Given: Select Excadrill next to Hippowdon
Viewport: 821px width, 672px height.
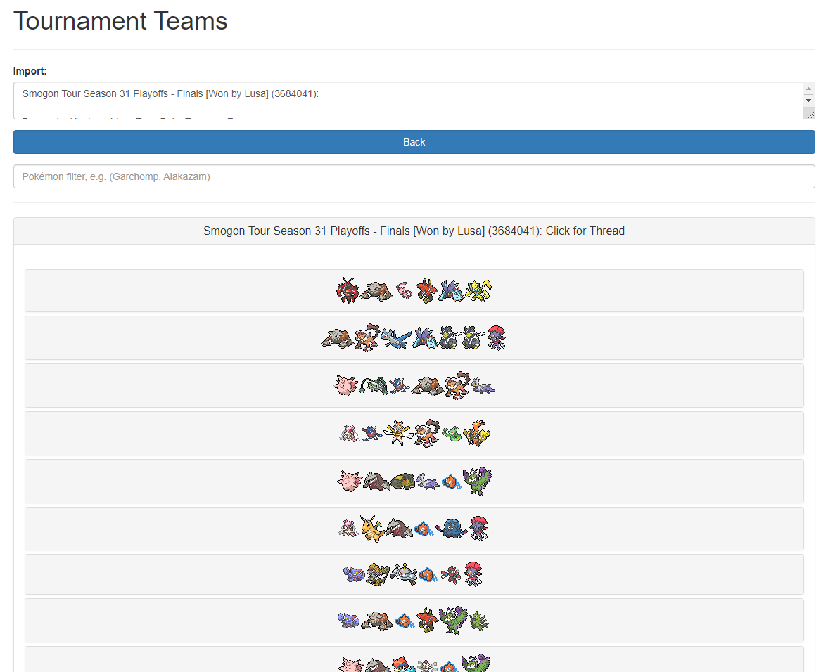Looking at the screenshot, I should click(376, 481).
